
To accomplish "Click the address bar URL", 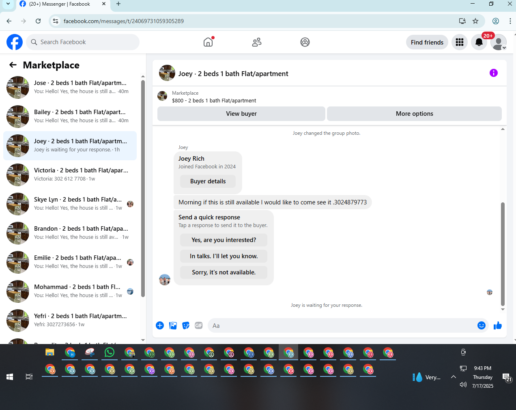I will click(124, 21).
